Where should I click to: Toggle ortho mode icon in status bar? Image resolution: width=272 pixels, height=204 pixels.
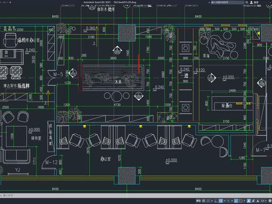(x=215, y=201)
